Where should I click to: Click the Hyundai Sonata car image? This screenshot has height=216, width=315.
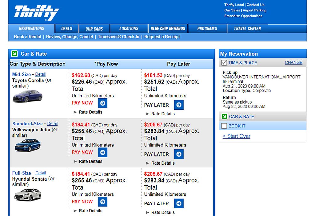(28, 194)
